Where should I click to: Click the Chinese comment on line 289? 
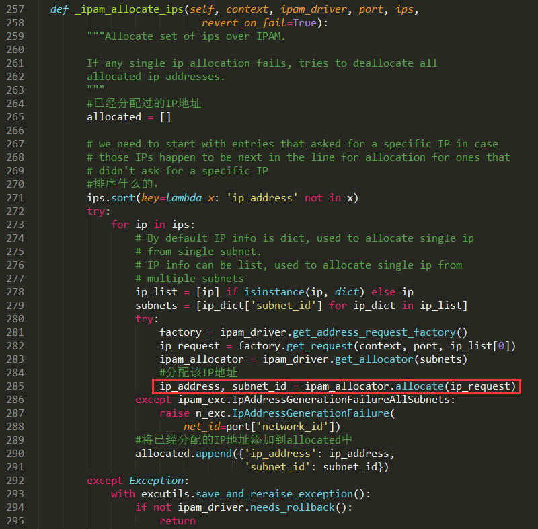point(243,440)
